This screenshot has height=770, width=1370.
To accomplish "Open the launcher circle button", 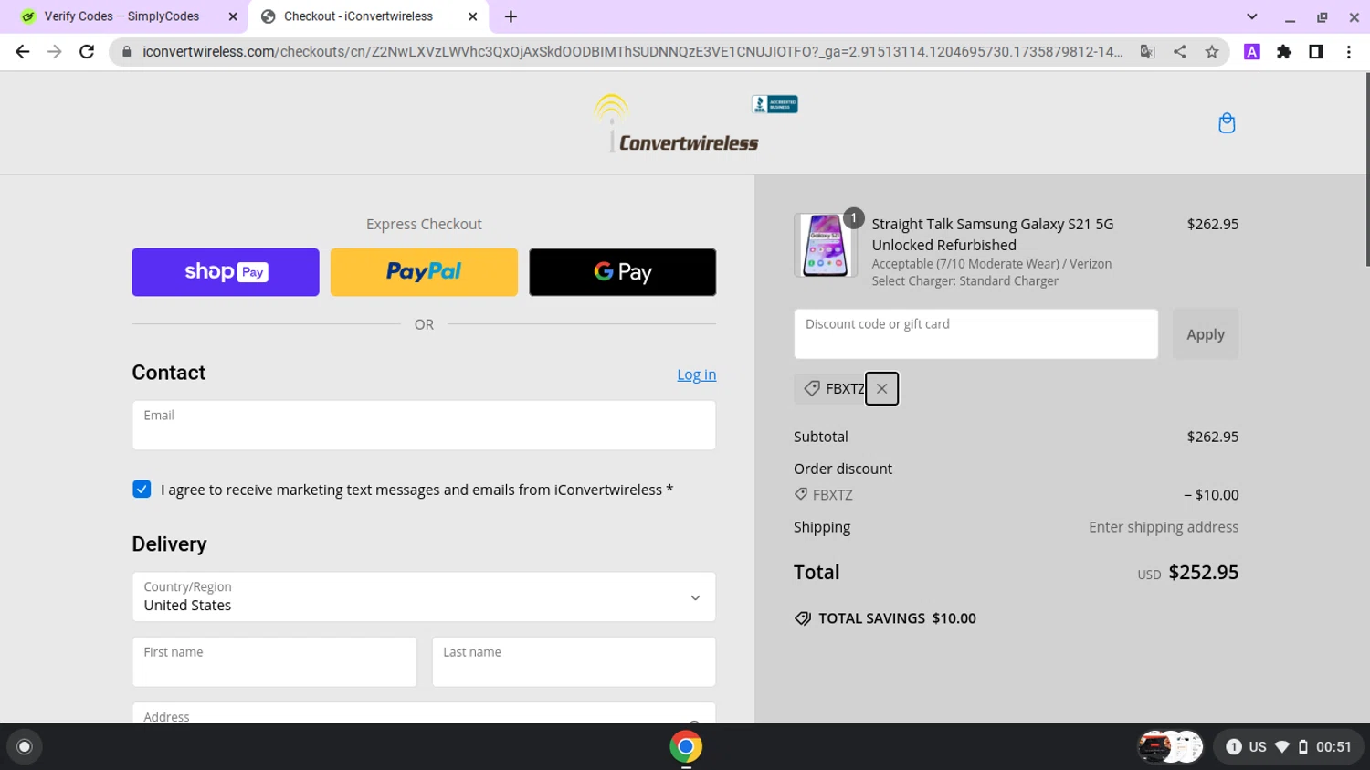I will coord(25,746).
